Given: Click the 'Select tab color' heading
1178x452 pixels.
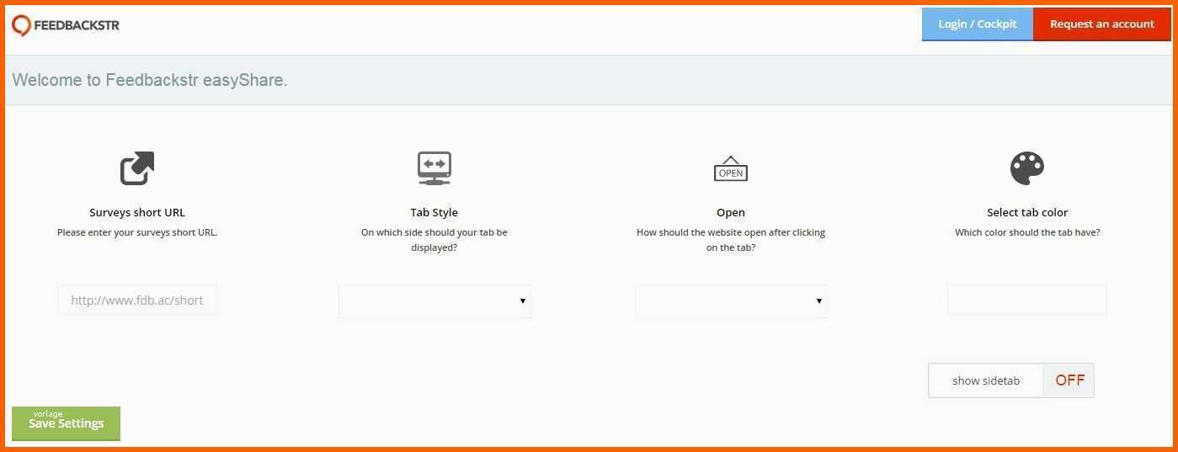Looking at the screenshot, I should [x=1027, y=213].
